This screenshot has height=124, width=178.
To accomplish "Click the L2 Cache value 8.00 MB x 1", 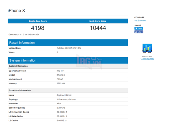I will pyautogui.click(x=62, y=121).
